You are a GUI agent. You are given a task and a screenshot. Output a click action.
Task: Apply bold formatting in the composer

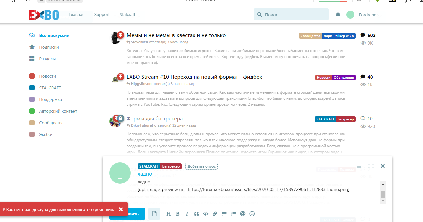[178, 214]
